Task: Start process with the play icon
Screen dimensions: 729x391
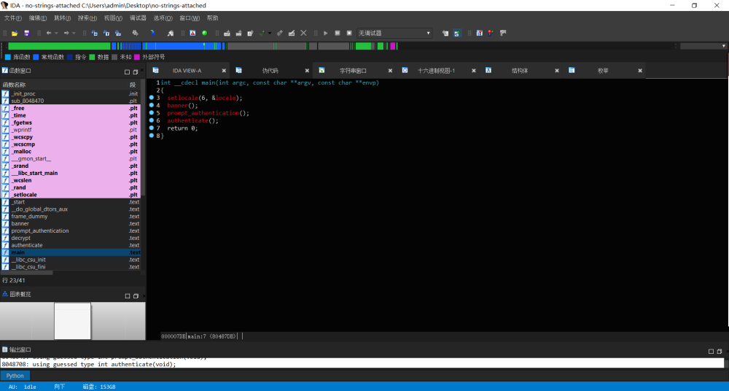Action: click(325, 33)
